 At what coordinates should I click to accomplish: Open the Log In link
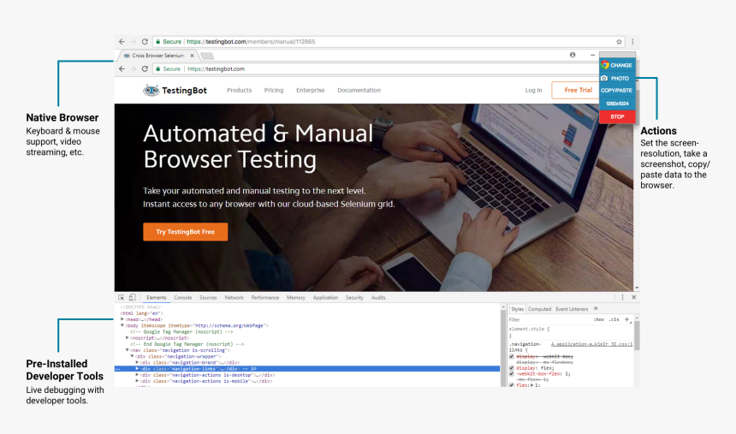click(x=533, y=90)
